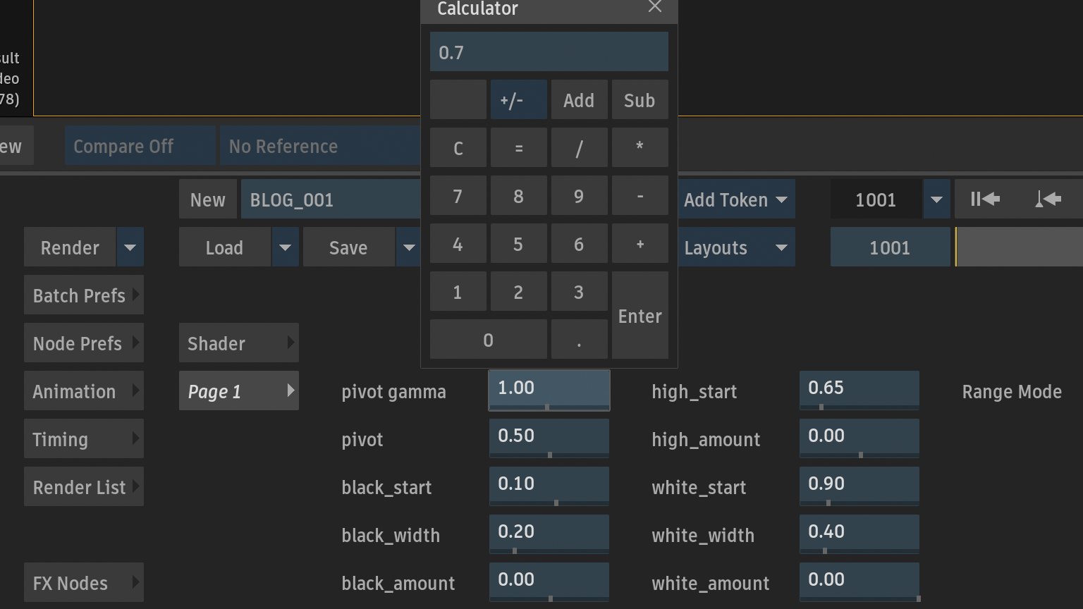Open the Batch Prefs menu
This screenshot has width=1083, height=609.
coord(84,295)
